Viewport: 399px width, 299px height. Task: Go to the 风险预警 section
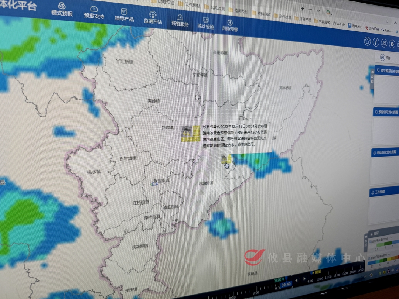pos(230,25)
